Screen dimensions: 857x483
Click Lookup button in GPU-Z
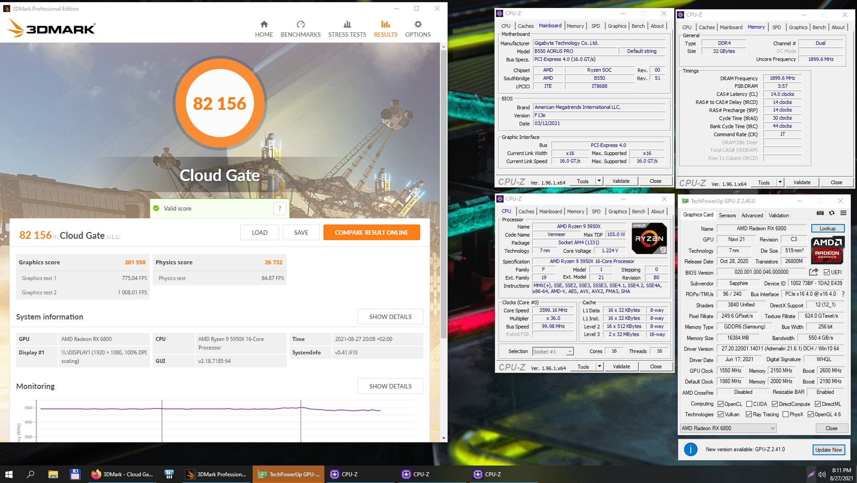click(x=827, y=229)
